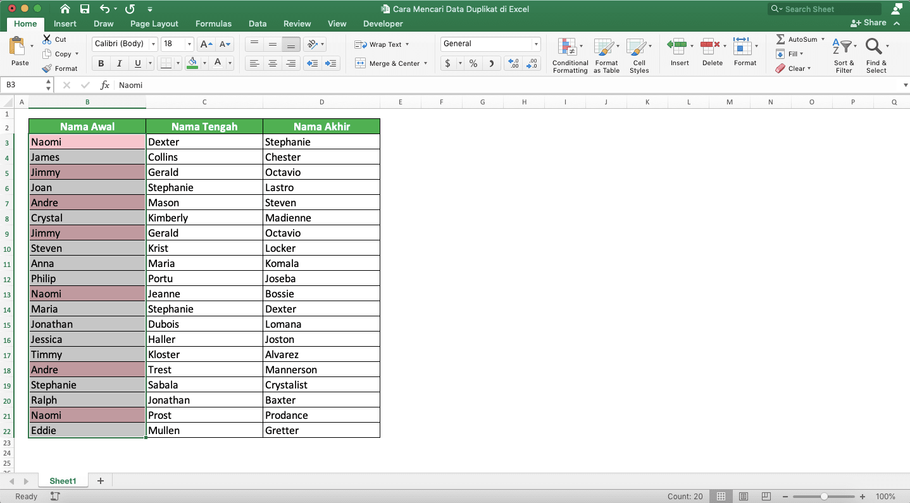
Task: Open the Insert ribbon tab
Action: [x=65, y=23]
